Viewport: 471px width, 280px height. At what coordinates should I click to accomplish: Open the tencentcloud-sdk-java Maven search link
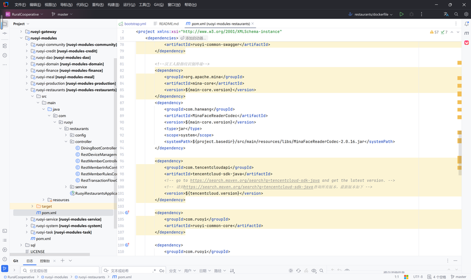point(255,181)
